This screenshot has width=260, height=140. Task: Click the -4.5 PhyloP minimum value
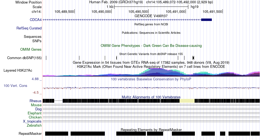click(x=36, y=93)
